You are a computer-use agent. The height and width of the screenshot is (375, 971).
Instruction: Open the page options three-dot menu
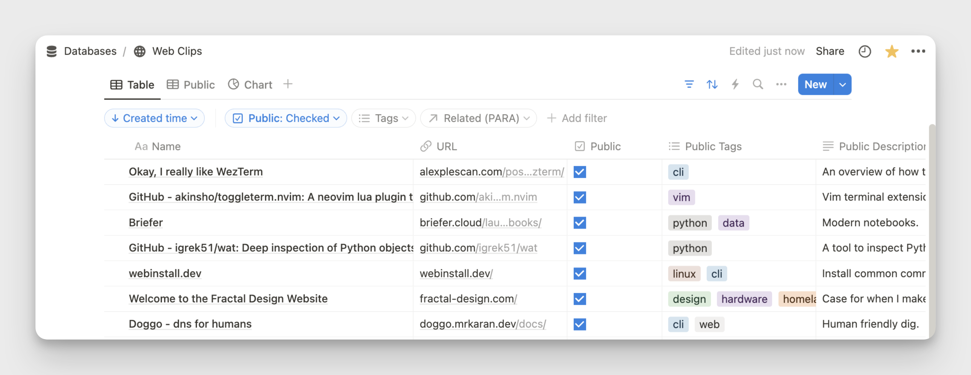click(x=918, y=51)
